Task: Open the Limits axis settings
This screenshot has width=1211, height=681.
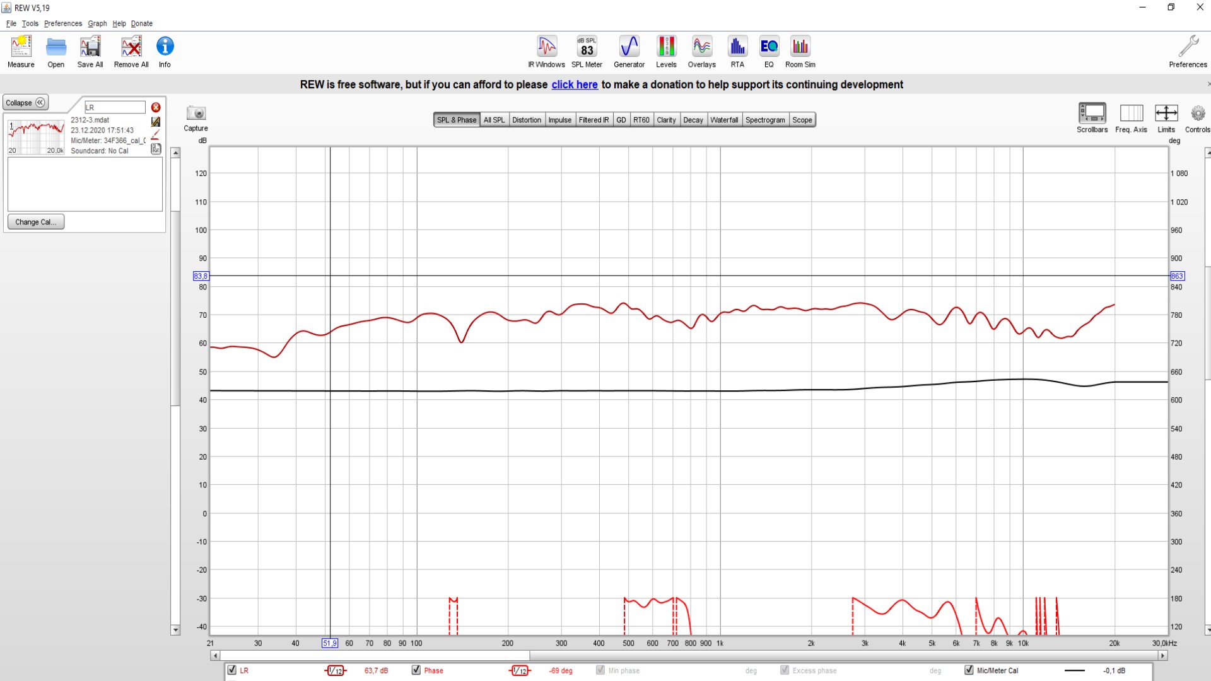Action: pyautogui.click(x=1166, y=114)
